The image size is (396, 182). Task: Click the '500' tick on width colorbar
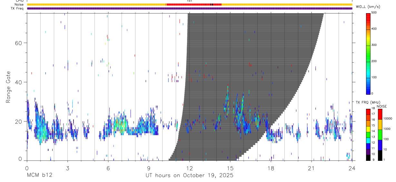pyautogui.click(x=374, y=13)
